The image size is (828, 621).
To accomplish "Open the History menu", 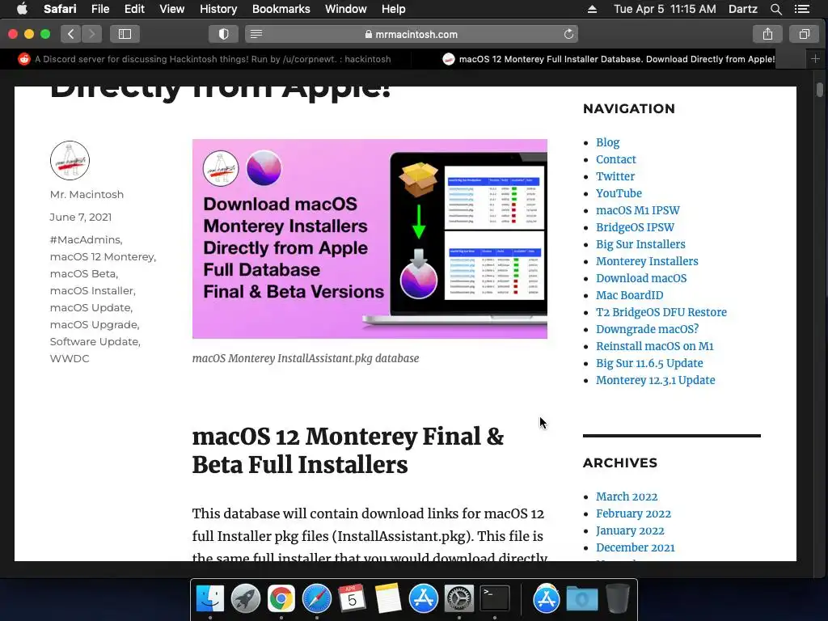I will tap(218, 9).
